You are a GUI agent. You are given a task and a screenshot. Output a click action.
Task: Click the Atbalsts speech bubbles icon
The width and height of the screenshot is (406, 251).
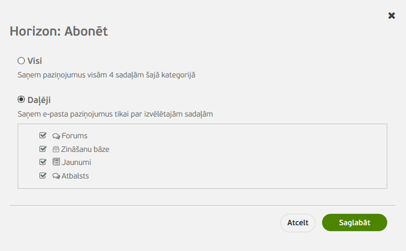[56, 176]
